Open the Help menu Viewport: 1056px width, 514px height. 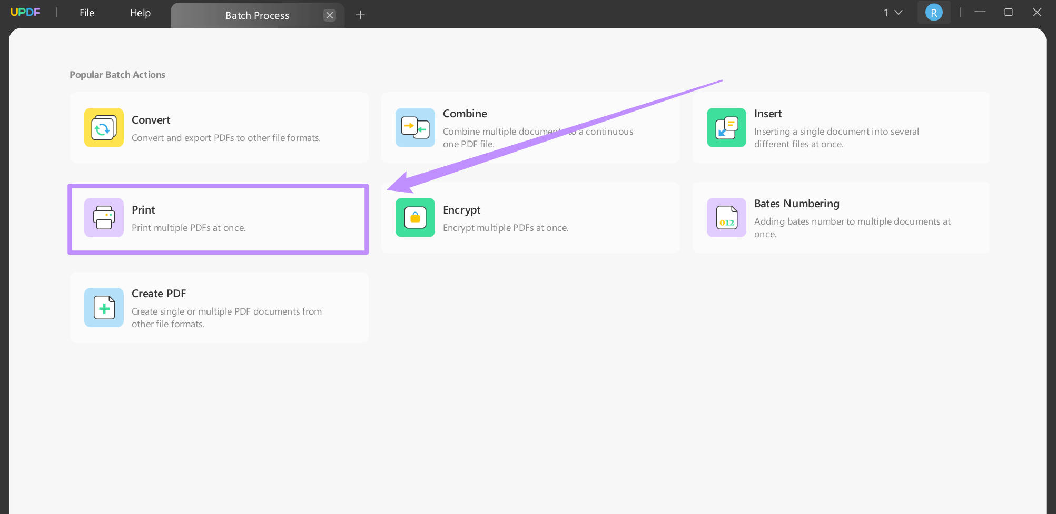click(x=140, y=13)
